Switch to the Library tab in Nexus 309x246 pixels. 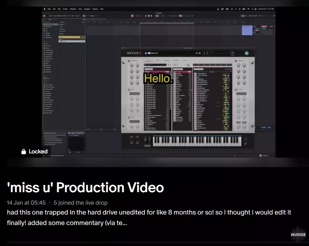click(148, 60)
